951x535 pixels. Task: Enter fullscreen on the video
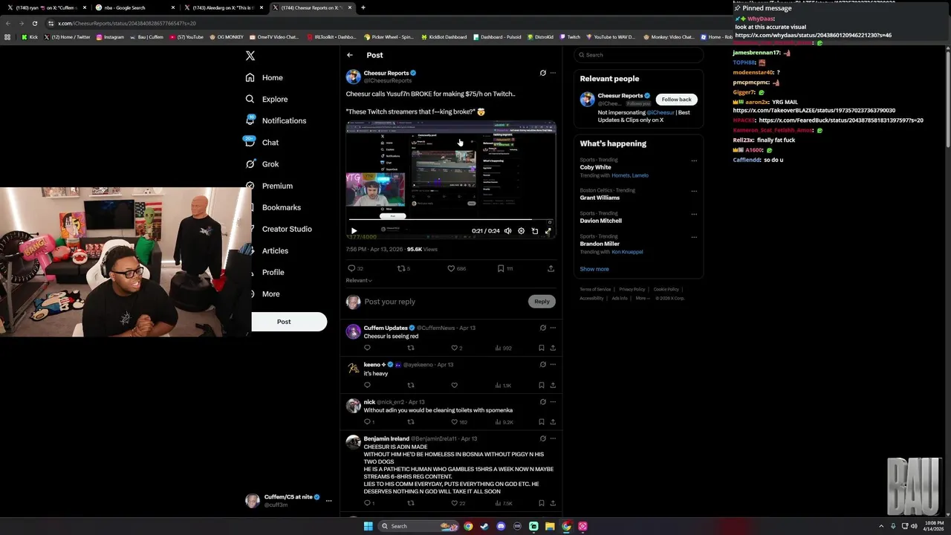[x=548, y=231]
